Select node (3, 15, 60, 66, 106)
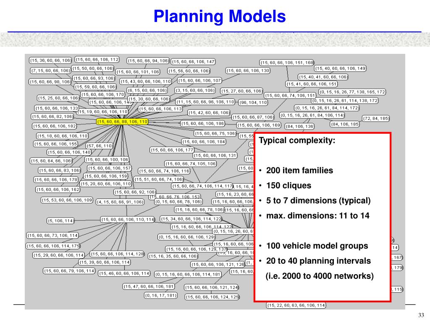430x323 pixels. click(195, 90)
